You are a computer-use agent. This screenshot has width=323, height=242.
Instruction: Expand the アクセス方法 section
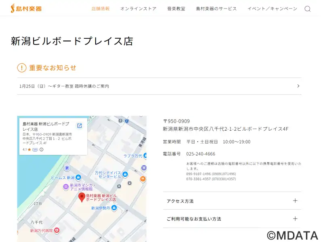pyautogui.click(x=232, y=201)
